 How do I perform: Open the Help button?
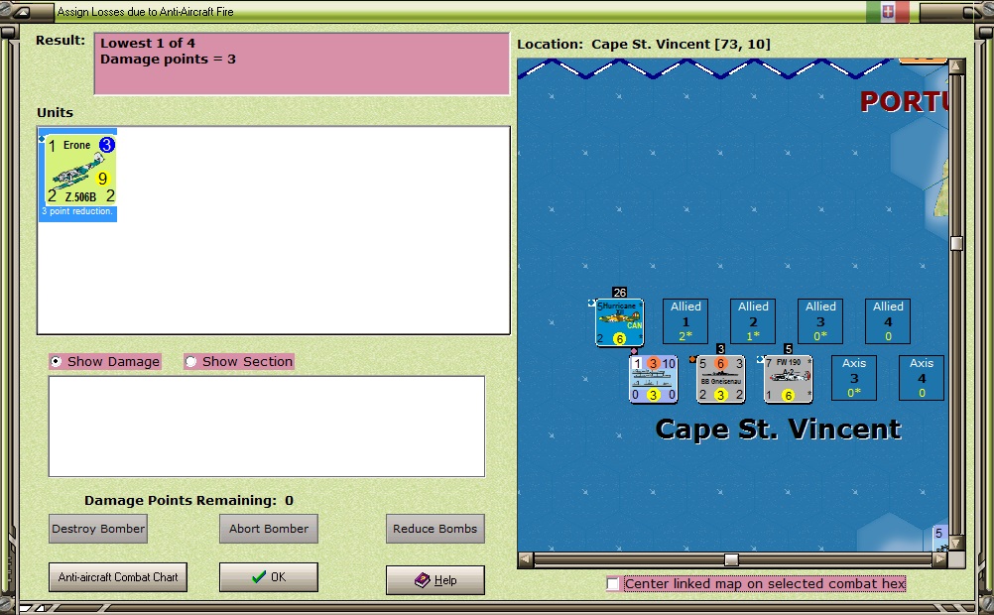click(x=435, y=580)
